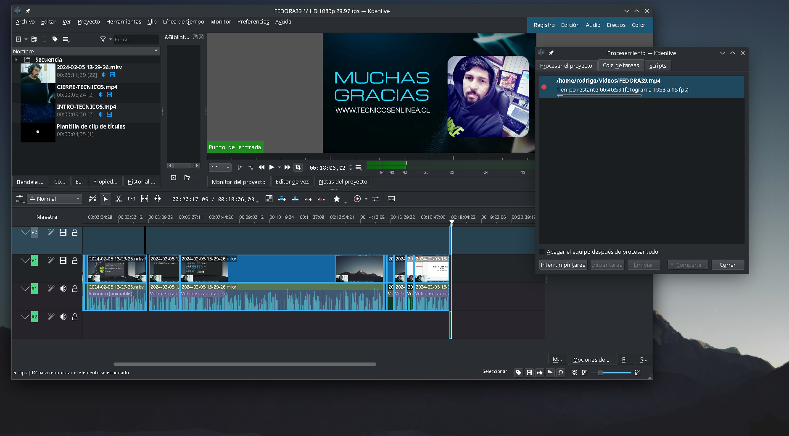This screenshot has width=789, height=436.
Task: Click timeline preview render icon
Action: [357, 199]
